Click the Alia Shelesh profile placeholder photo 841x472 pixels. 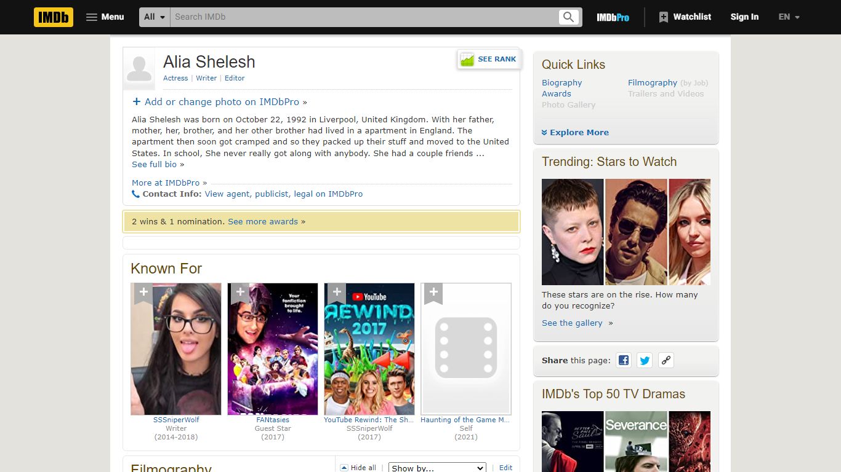click(139, 69)
